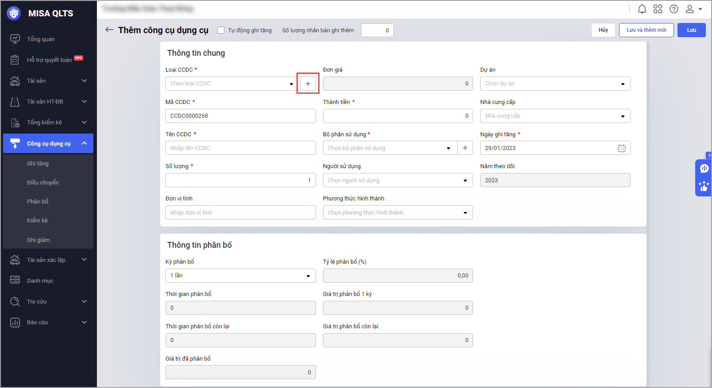This screenshot has height=388, width=712.
Task: Collapse the Công cụ dụng cụ menu
Action: tap(84, 143)
